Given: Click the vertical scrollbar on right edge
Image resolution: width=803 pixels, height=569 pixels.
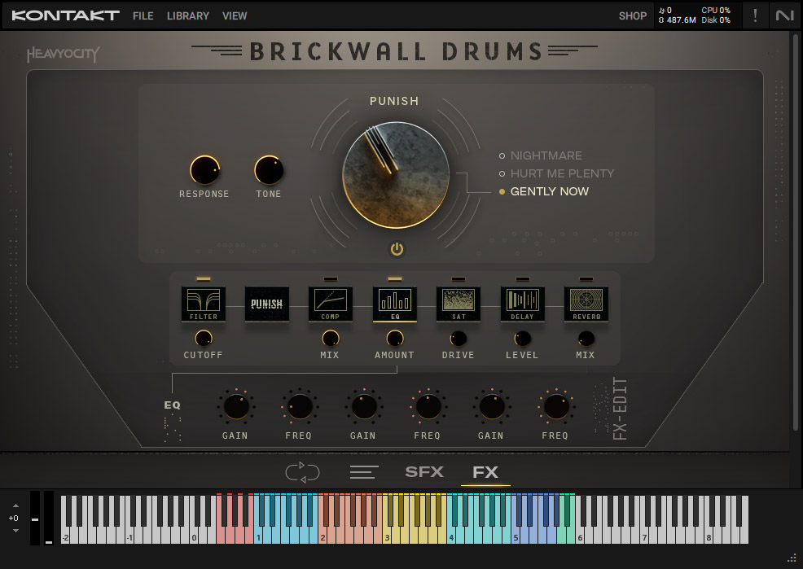Looking at the screenshot, I should 796,233.
